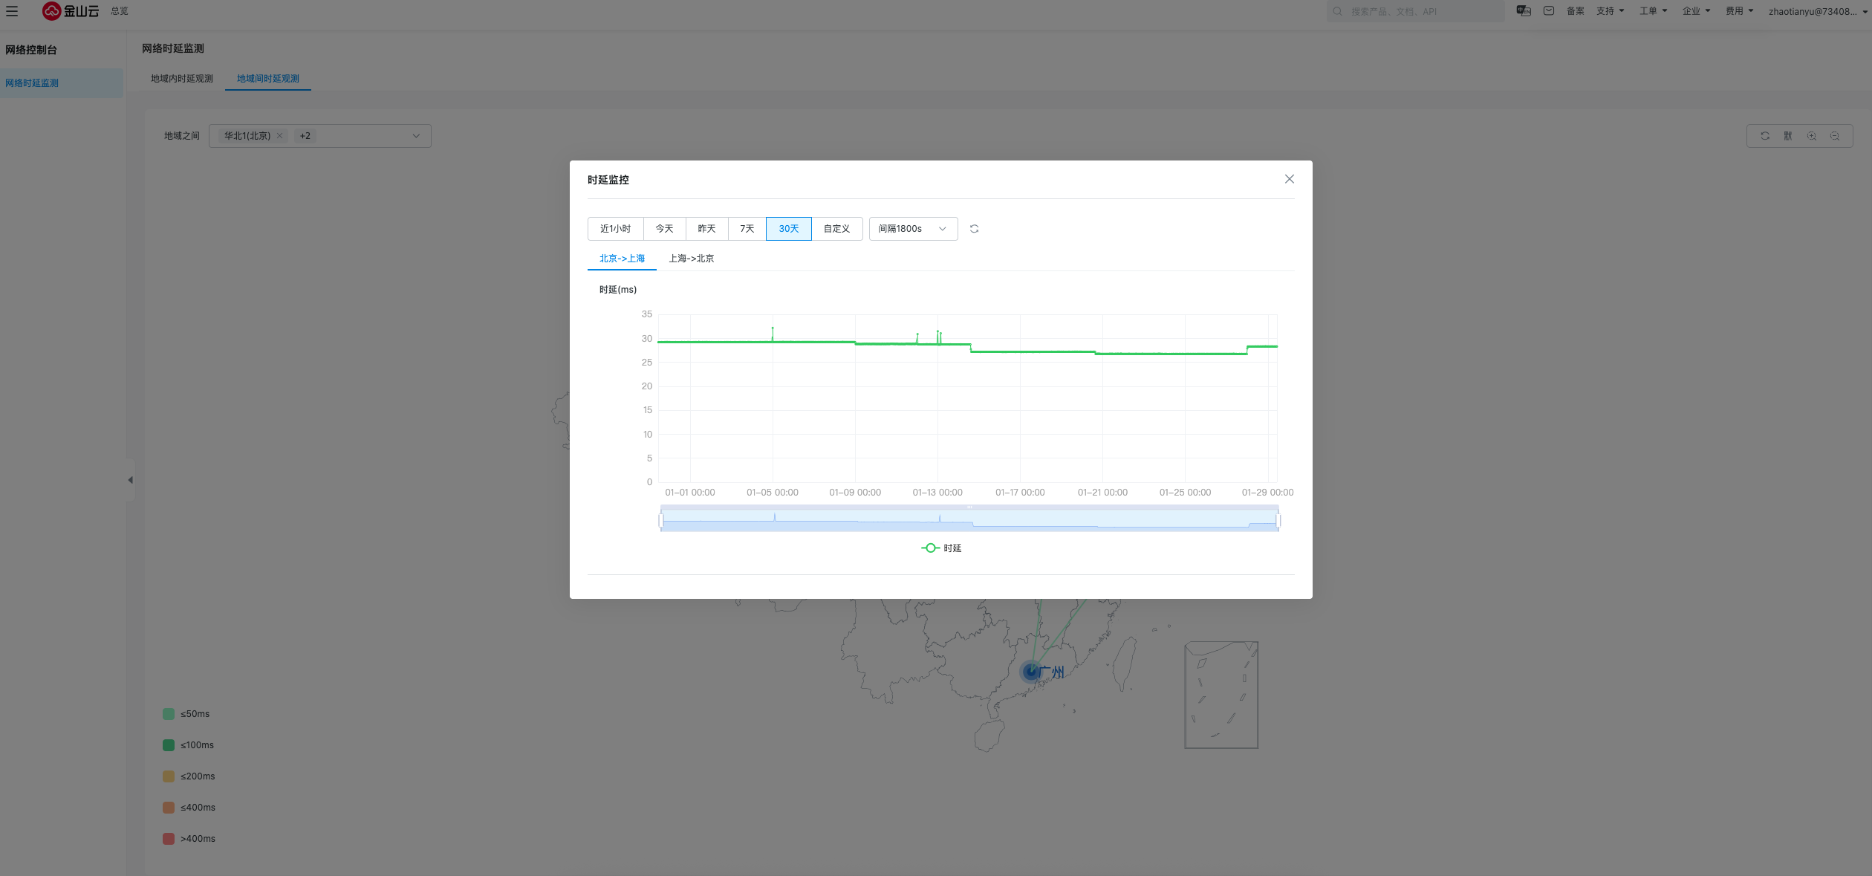Collapse sidebar with the arrow handle
The height and width of the screenshot is (876, 1872).
tap(130, 480)
